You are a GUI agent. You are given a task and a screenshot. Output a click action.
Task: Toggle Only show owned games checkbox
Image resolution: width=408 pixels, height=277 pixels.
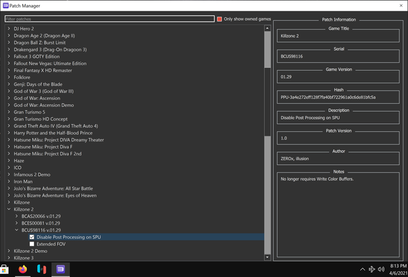(x=219, y=19)
